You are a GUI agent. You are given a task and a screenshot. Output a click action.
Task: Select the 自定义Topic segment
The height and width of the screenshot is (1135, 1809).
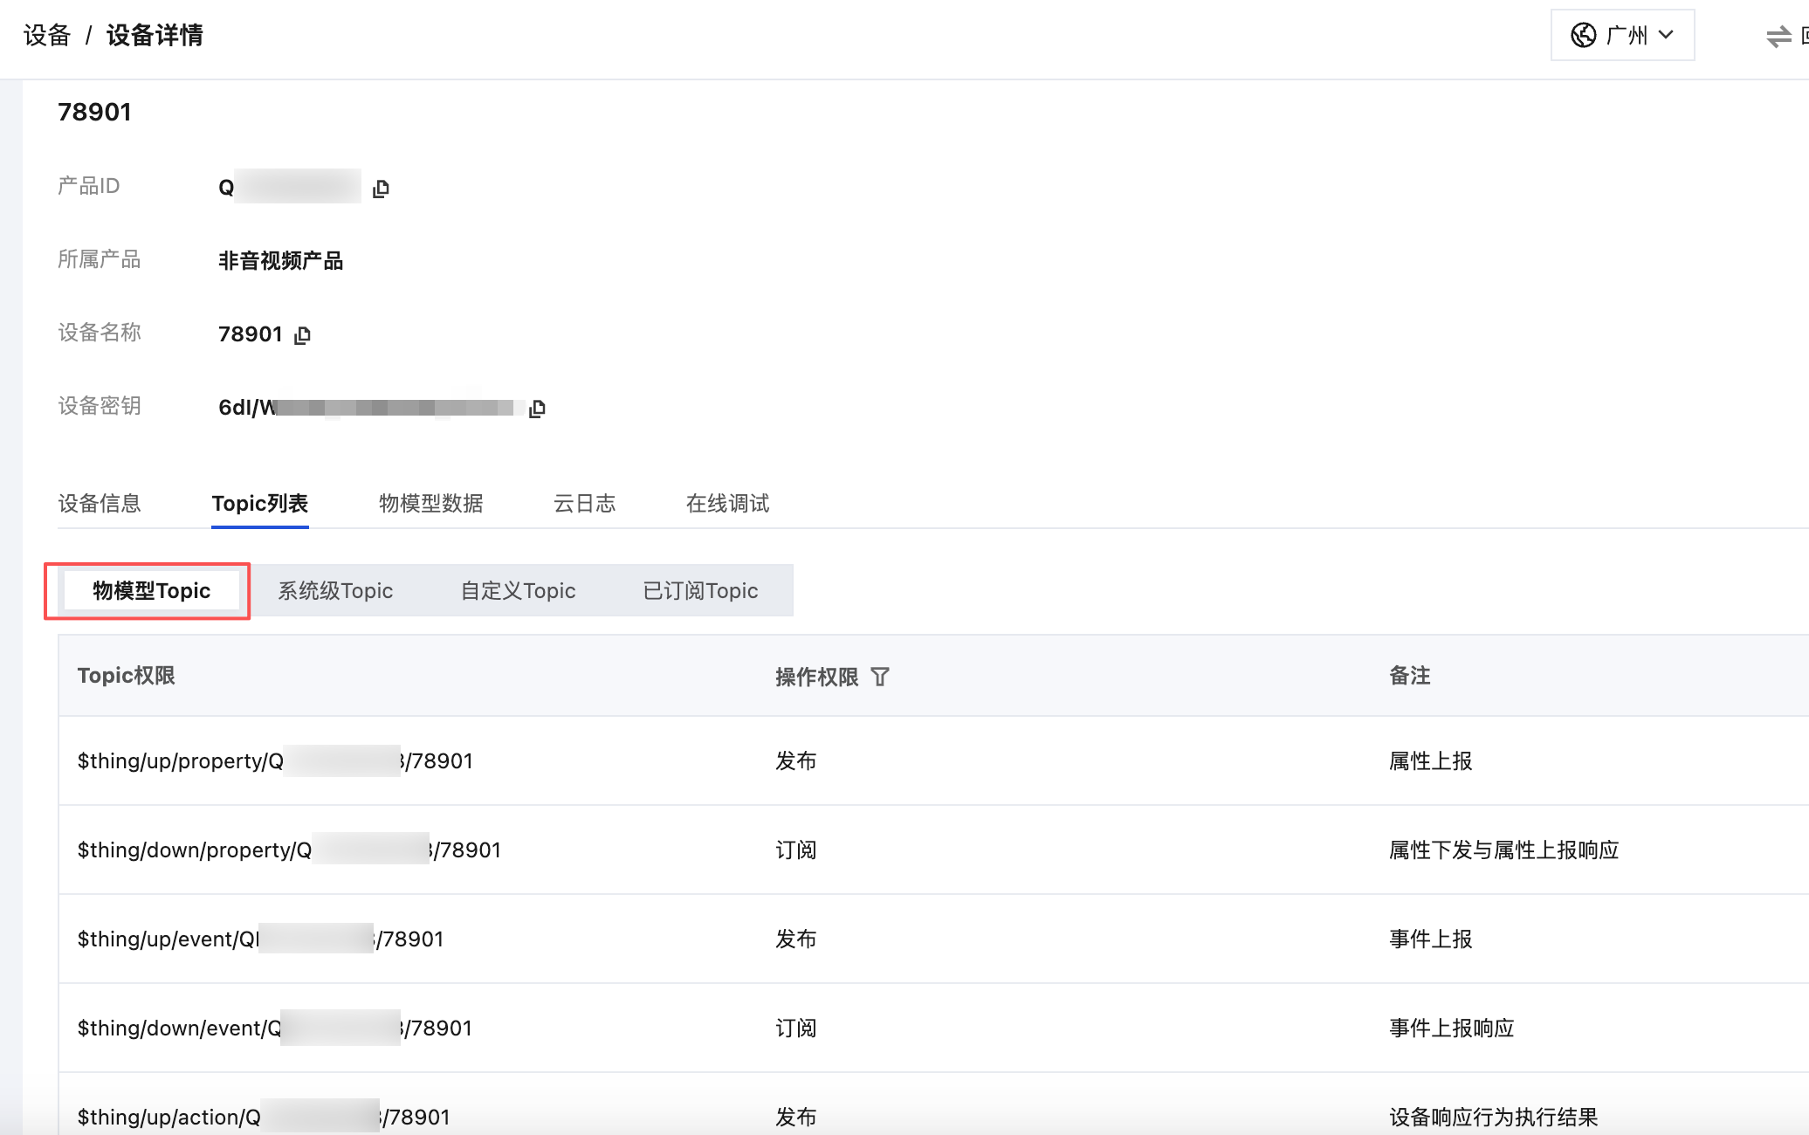(x=518, y=591)
